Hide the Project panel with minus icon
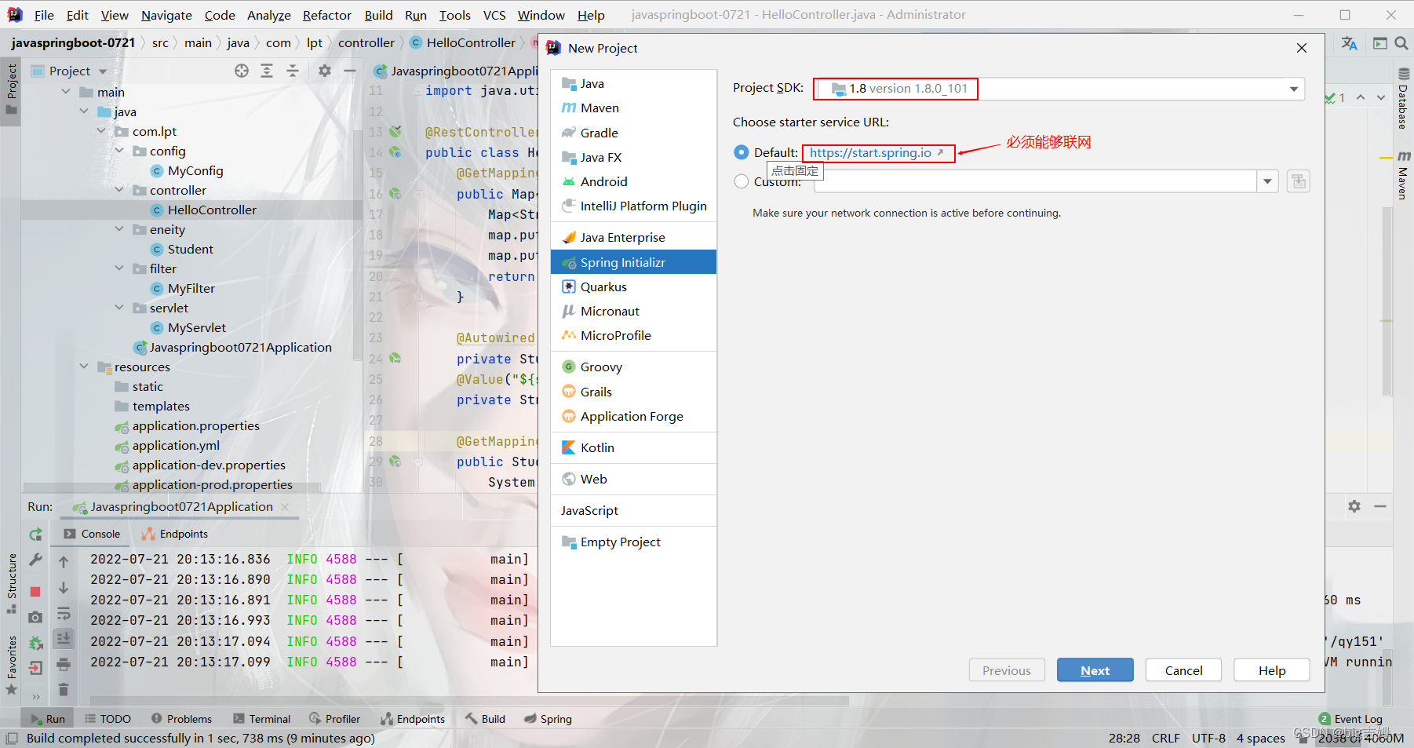1414x748 pixels. pyautogui.click(x=350, y=71)
